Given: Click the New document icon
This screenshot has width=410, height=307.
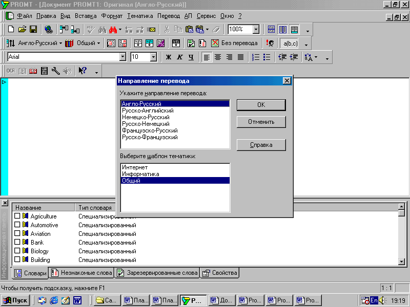Looking at the screenshot, I should (x=11, y=29).
